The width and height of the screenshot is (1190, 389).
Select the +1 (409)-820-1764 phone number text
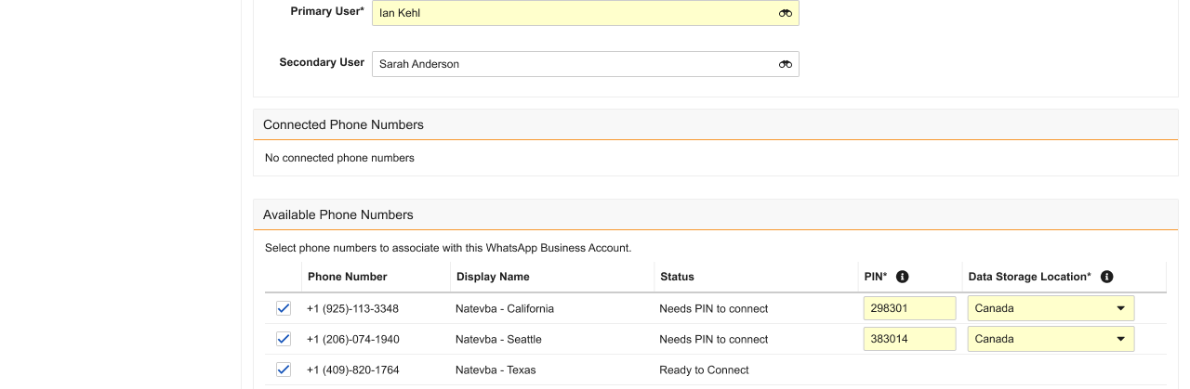pyautogui.click(x=353, y=370)
